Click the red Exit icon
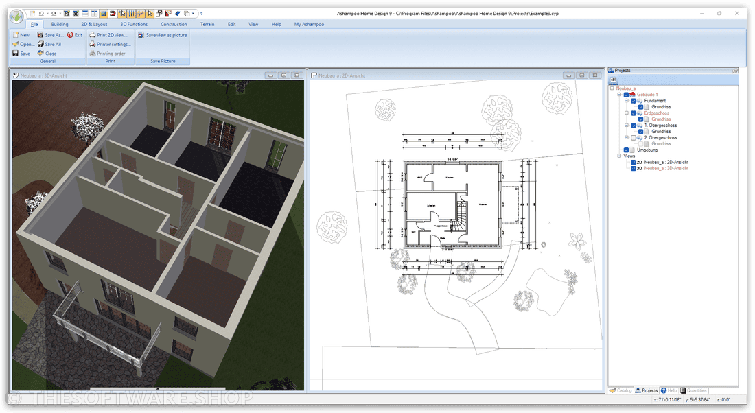Screen dimensions: 755x413 pyautogui.click(x=70, y=35)
